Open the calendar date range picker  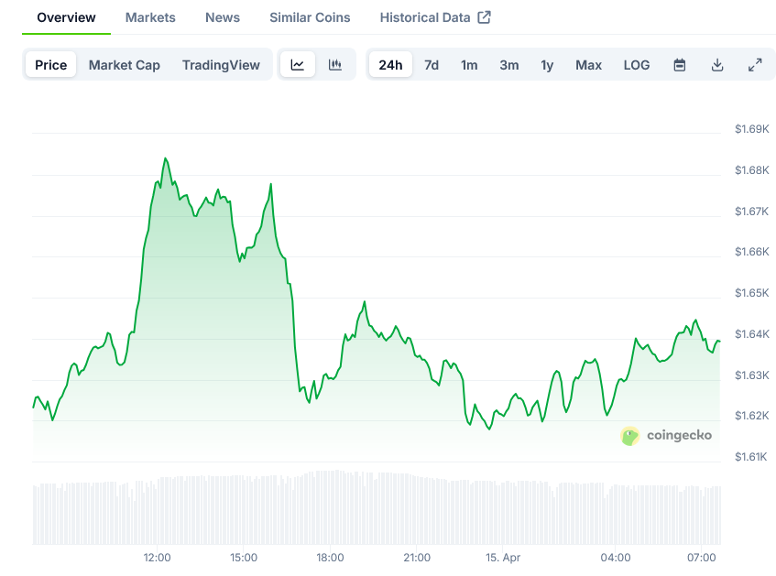tap(680, 65)
